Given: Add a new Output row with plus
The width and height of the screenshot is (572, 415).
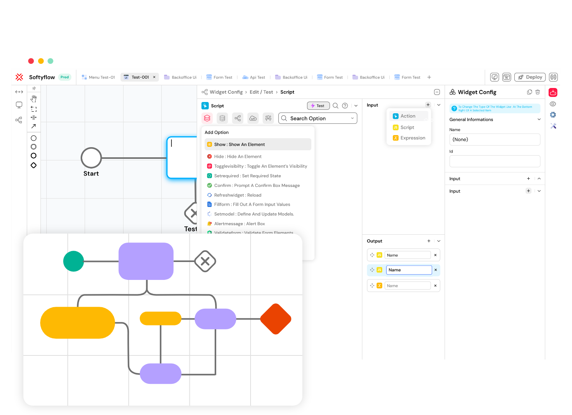Looking at the screenshot, I should 429,241.
